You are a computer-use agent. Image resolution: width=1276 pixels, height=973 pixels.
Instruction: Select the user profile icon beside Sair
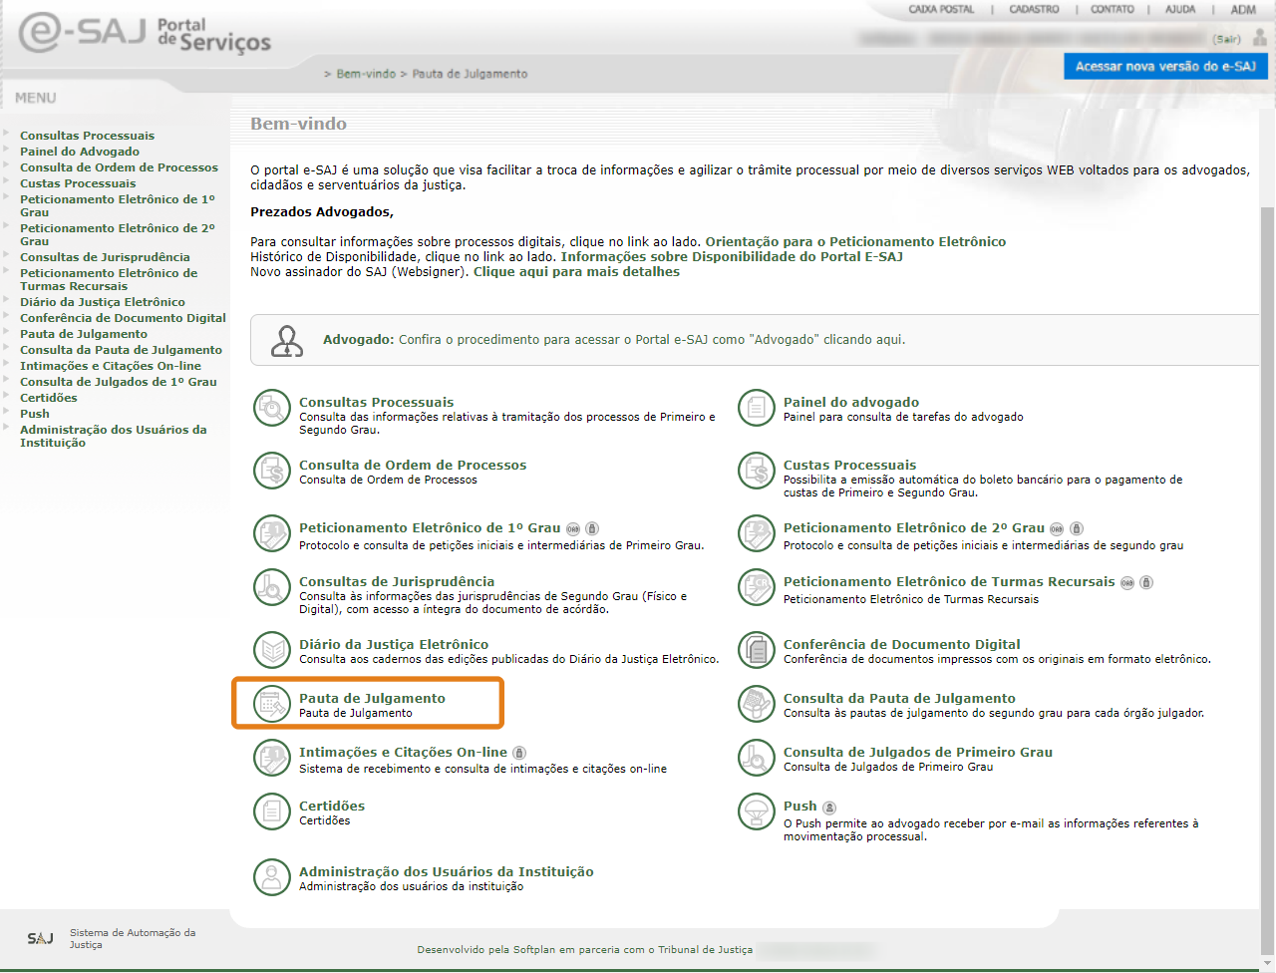(1259, 38)
